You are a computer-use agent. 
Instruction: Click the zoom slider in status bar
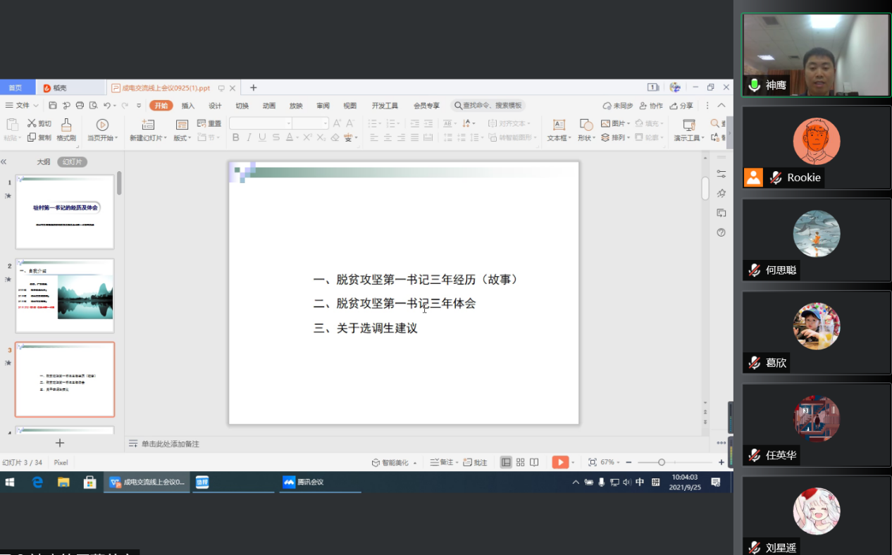[661, 462]
